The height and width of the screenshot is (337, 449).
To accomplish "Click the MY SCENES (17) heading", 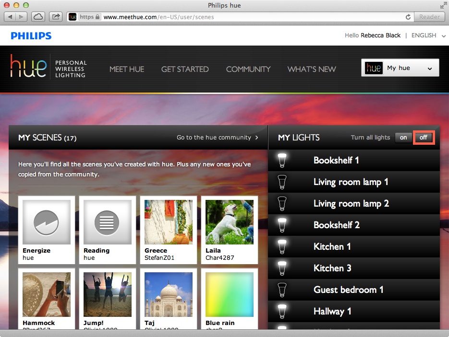I will pyautogui.click(x=47, y=138).
